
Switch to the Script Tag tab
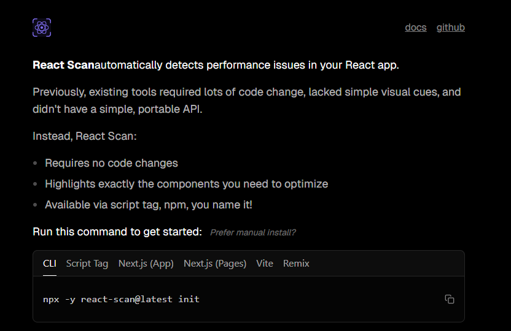pos(87,264)
